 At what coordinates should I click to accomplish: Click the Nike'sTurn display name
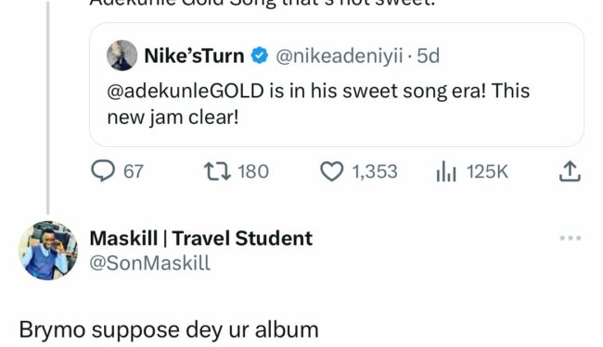pos(194,56)
